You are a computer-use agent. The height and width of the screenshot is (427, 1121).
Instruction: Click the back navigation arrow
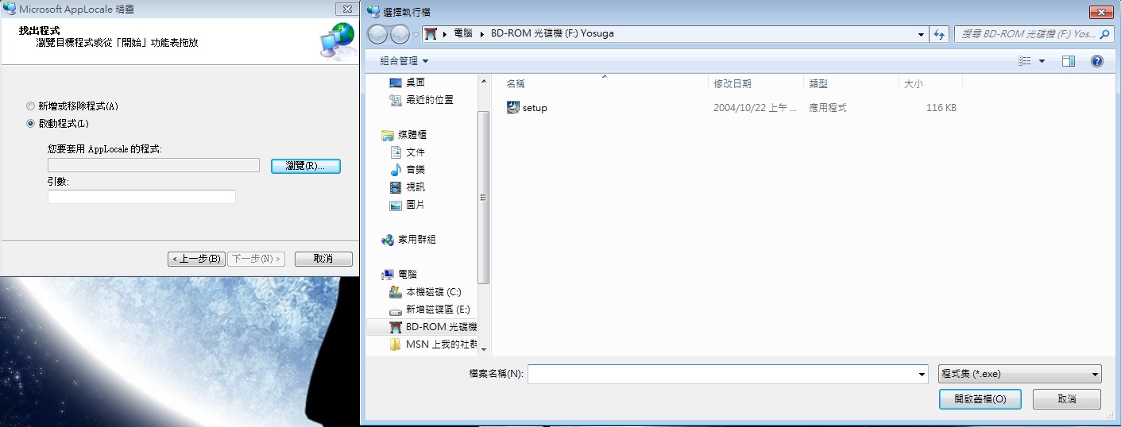[x=379, y=34]
